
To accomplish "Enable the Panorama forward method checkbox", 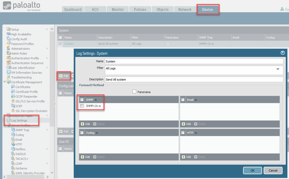I will click(x=134, y=92).
